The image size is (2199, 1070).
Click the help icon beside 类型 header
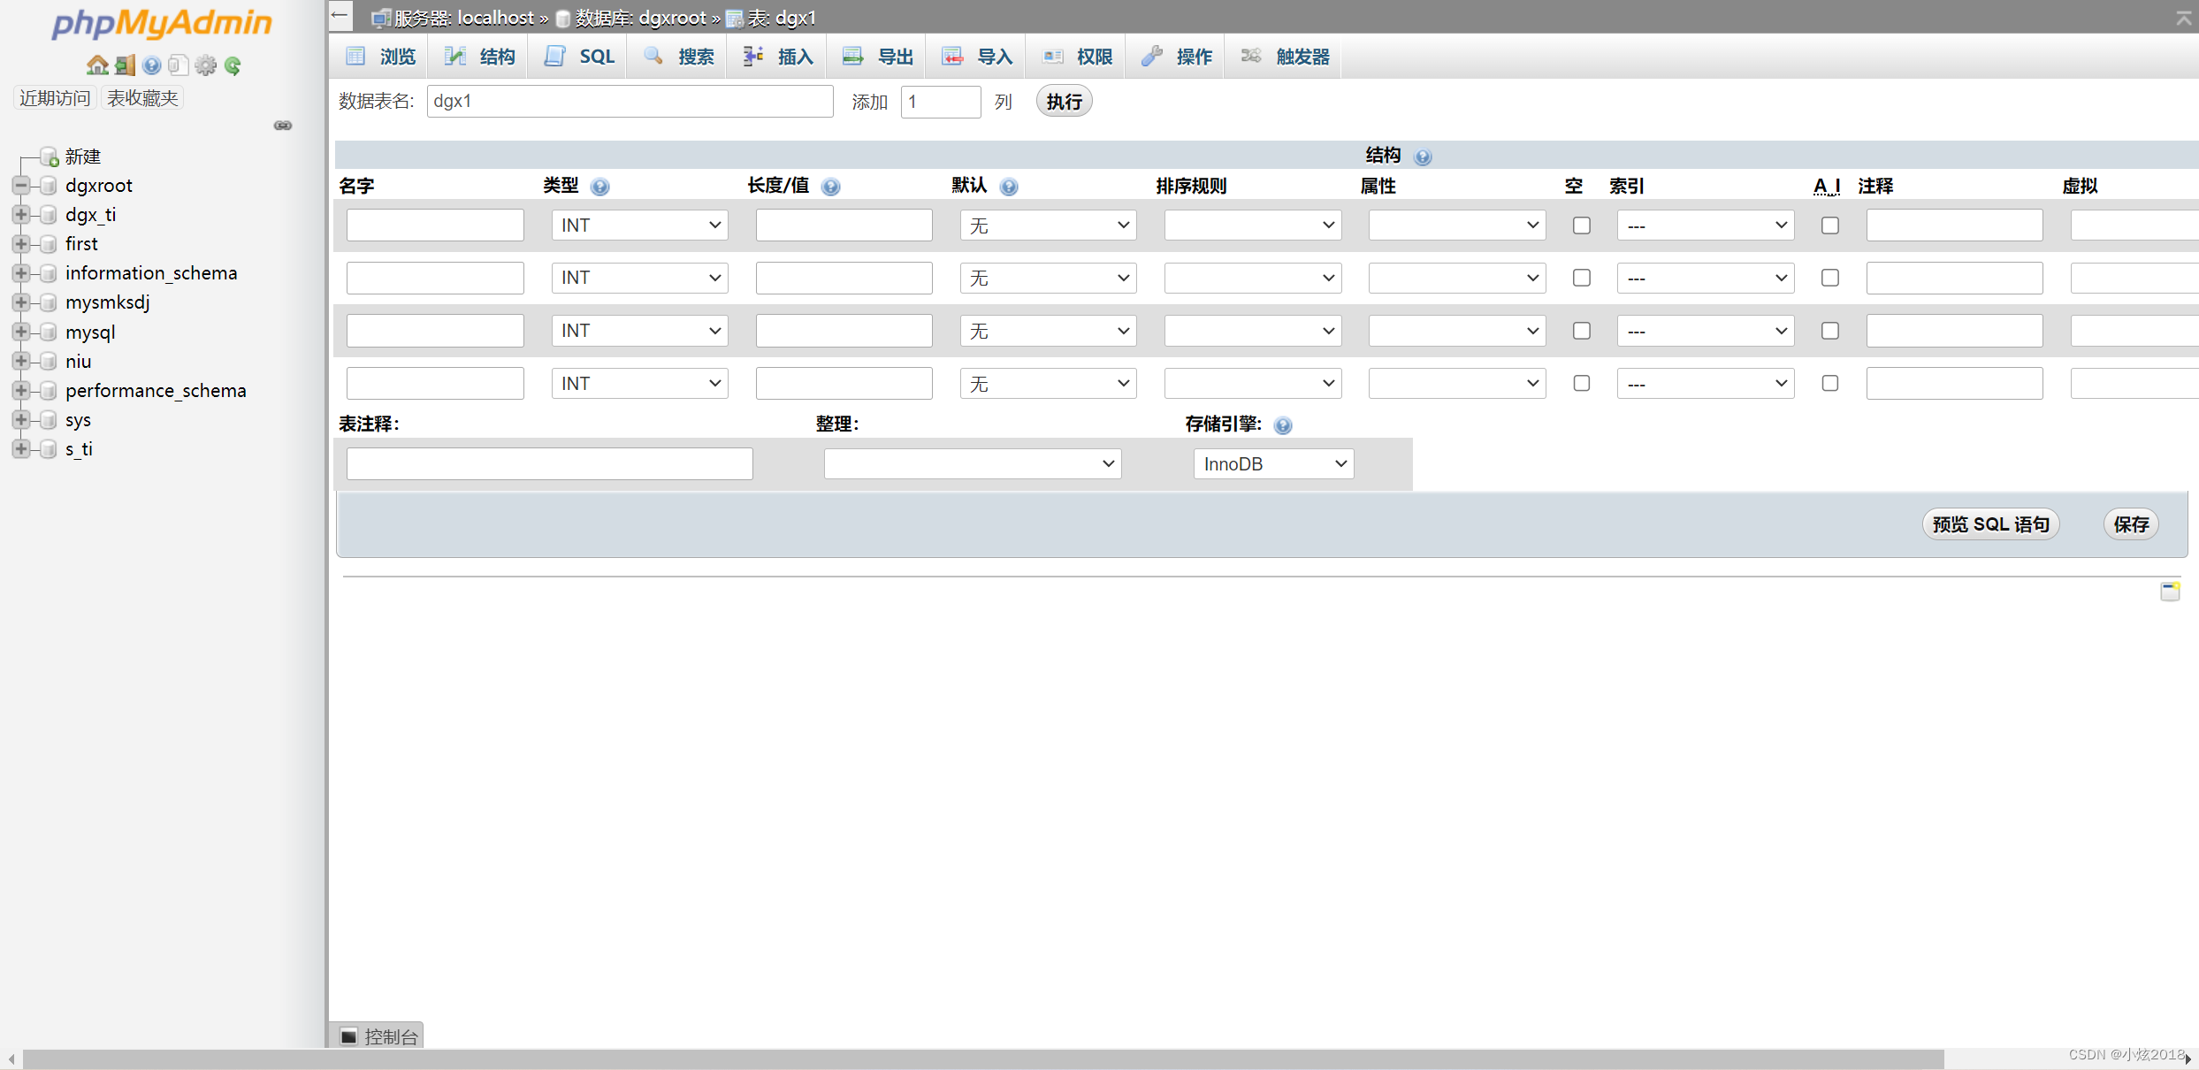599,187
